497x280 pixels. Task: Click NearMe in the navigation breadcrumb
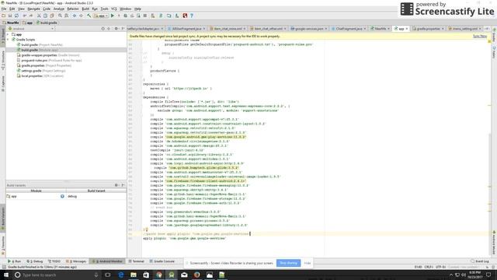[x=11, y=23]
